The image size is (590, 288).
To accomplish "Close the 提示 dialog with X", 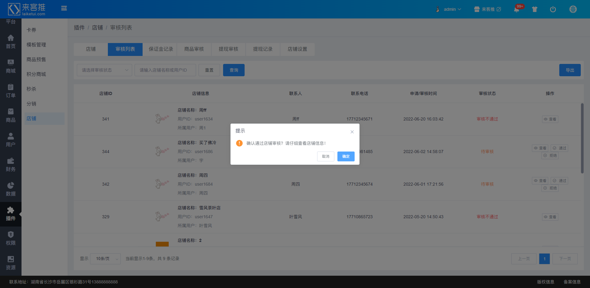I will 352,132.
